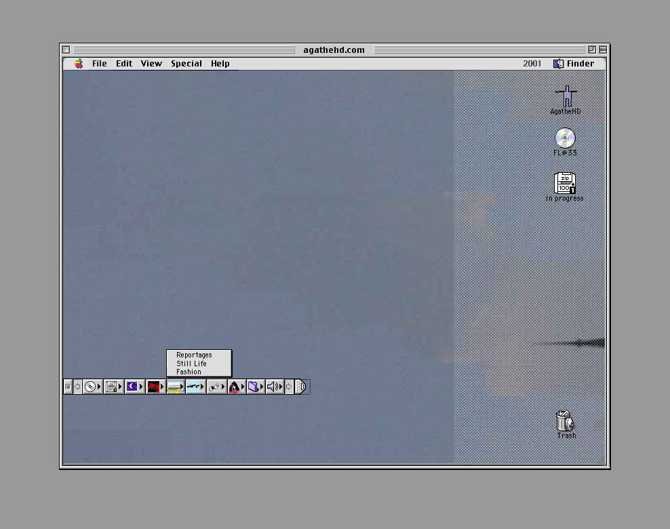
Task: Click the airplane silhouette strip module
Action: point(196,387)
